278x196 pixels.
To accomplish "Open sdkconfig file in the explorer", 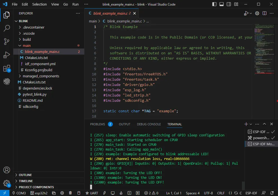I will 30,106.
